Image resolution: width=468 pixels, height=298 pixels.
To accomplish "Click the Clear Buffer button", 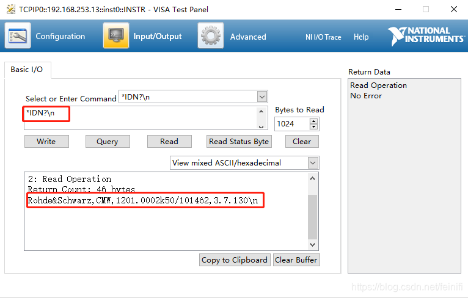I will [296, 260].
